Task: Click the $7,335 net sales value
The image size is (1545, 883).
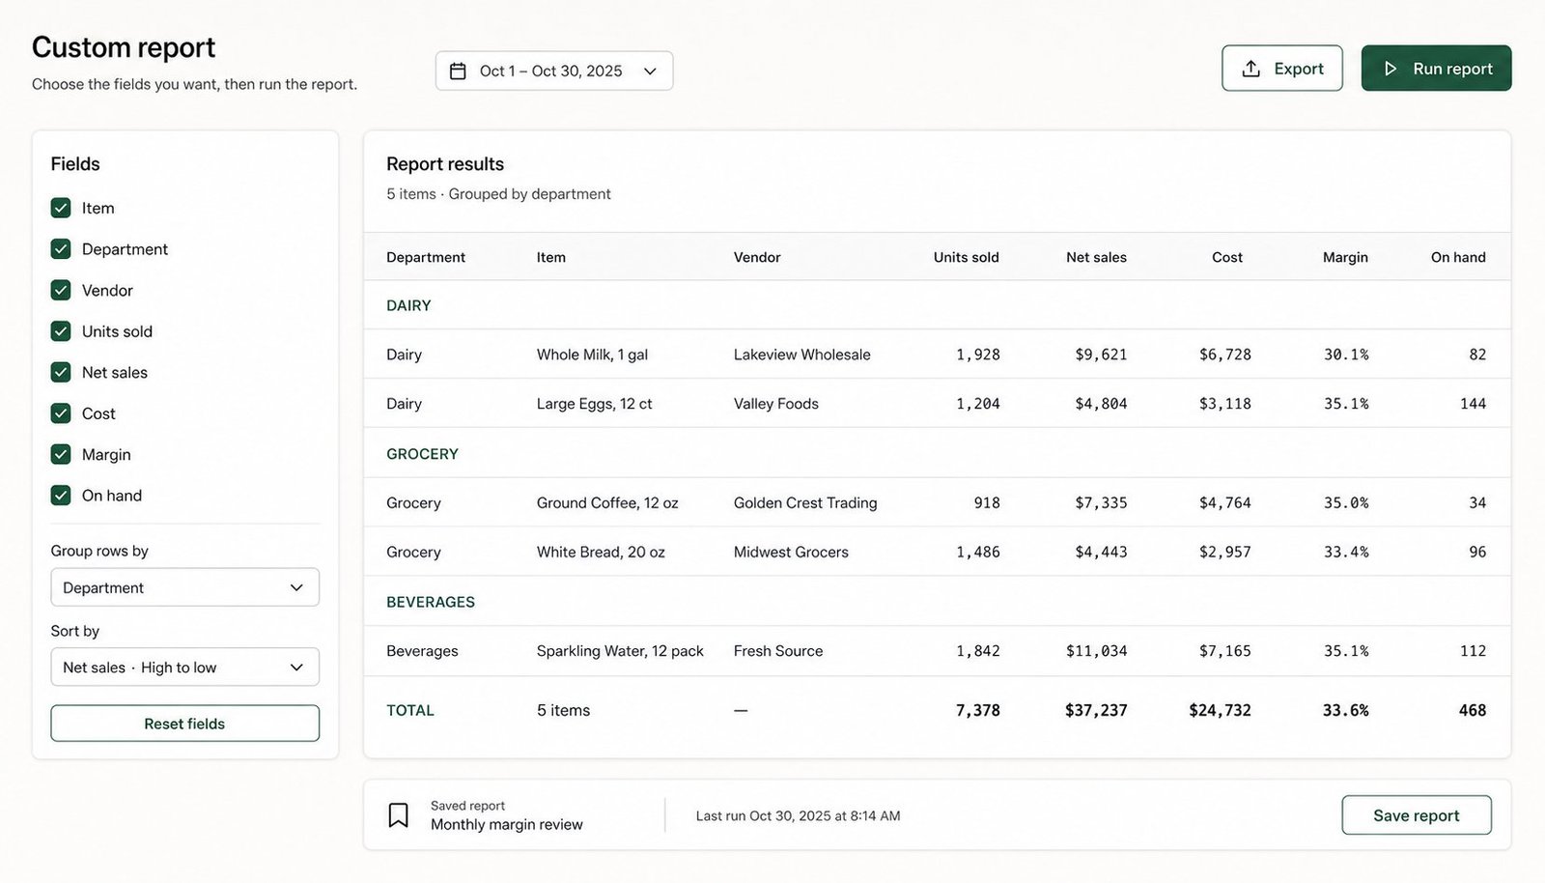Action: tap(1101, 503)
